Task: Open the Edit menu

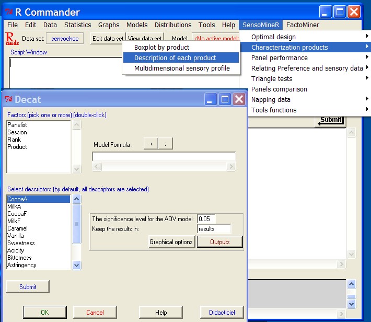Action: (30, 25)
